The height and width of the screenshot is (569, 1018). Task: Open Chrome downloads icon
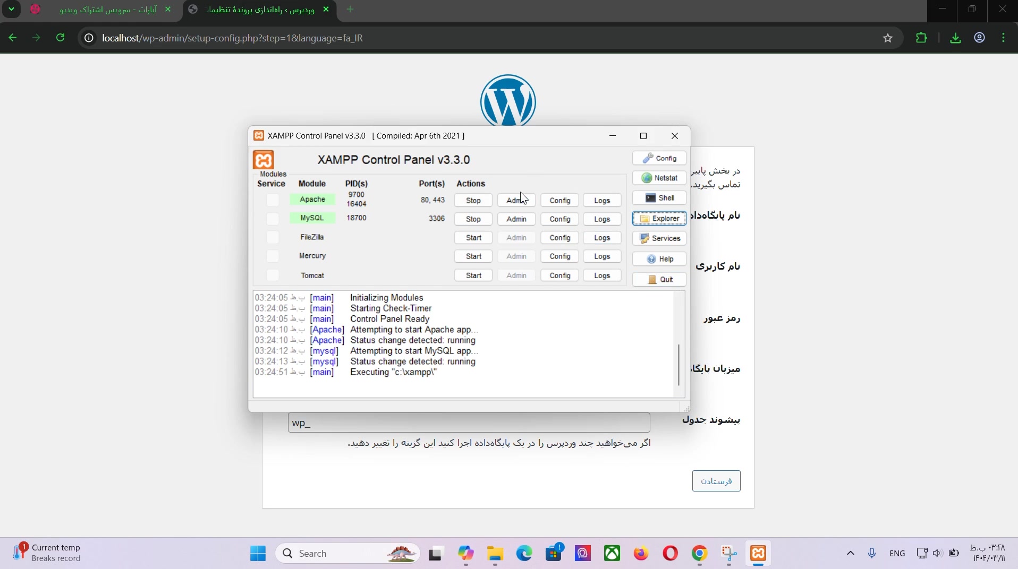click(955, 38)
